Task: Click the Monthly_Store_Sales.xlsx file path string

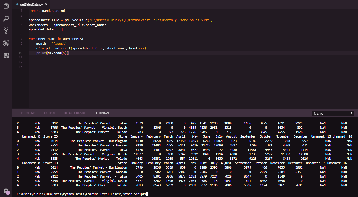Action: (151, 20)
